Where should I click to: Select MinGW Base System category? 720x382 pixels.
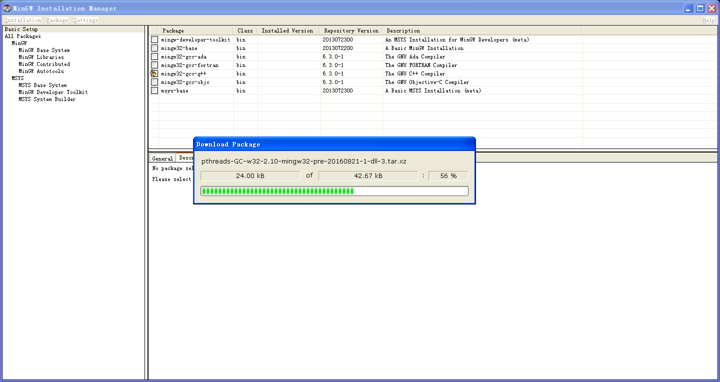click(44, 50)
